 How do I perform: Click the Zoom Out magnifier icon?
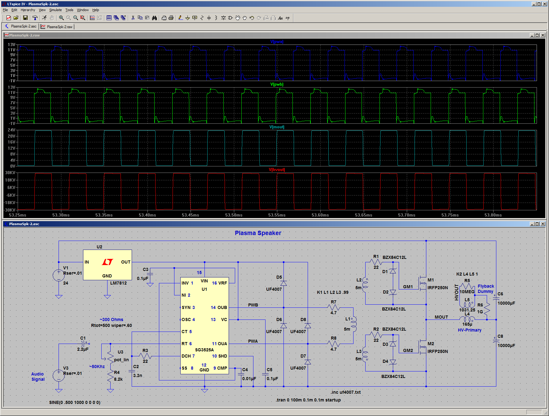tap(76, 18)
